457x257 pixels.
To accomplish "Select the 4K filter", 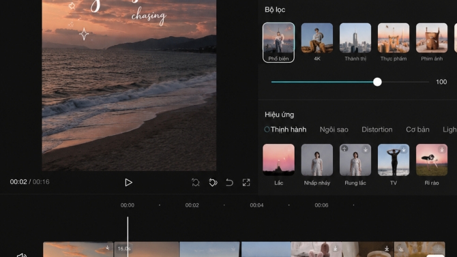I will (317, 42).
